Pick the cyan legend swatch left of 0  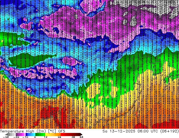[34, 134]
